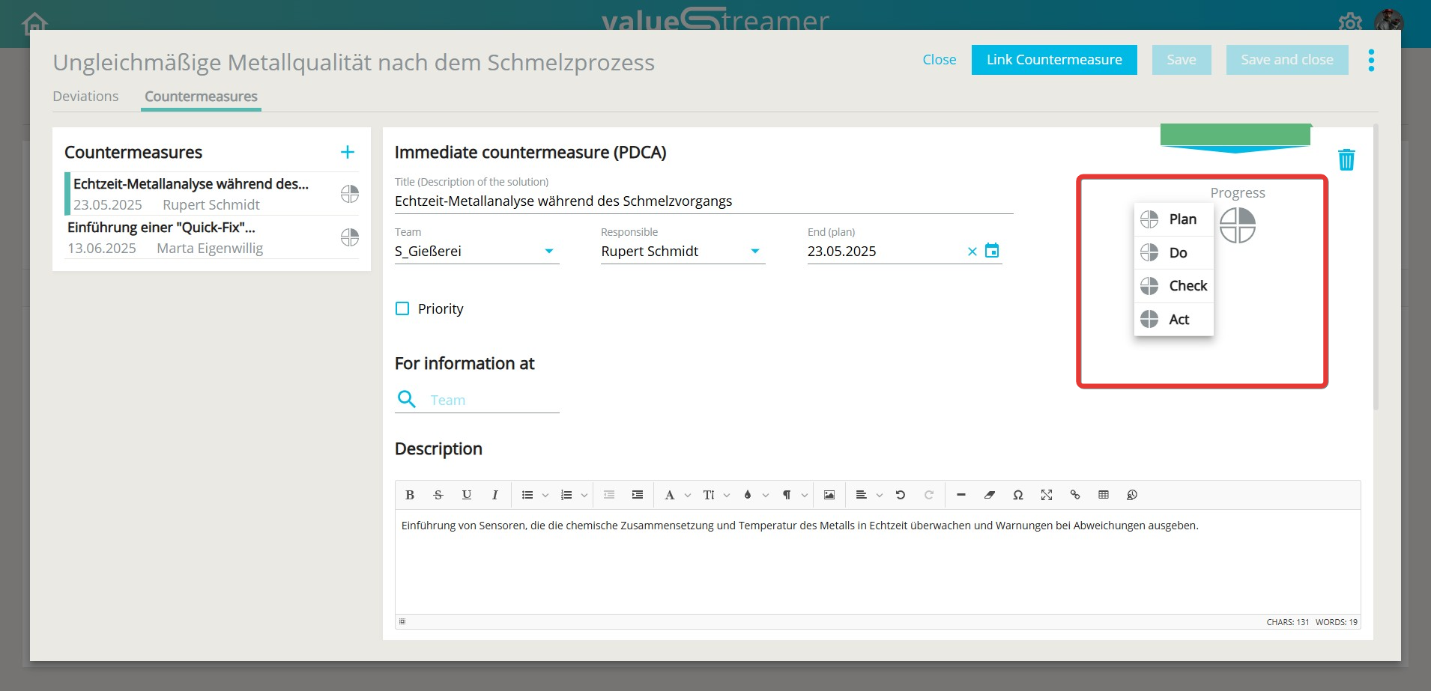Toggle italic formatting
The width and height of the screenshot is (1431, 691).
[494, 495]
